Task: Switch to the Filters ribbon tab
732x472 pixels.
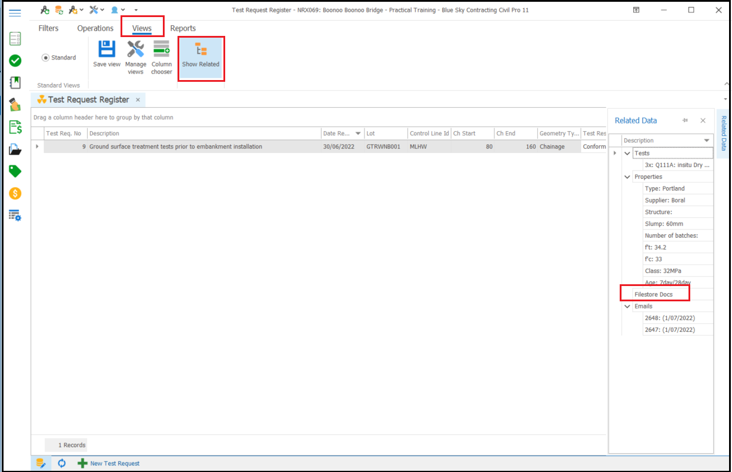Action: 48,28
